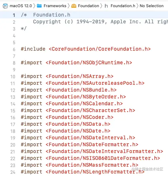This screenshot has width=168, height=176.
Task: Click the Foundation/NSDateFormatter.h import path
Action: coord(92,144)
